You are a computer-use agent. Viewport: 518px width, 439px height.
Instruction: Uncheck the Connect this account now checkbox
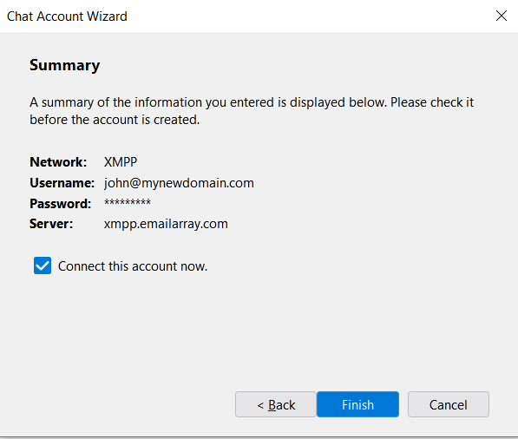tap(43, 265)
